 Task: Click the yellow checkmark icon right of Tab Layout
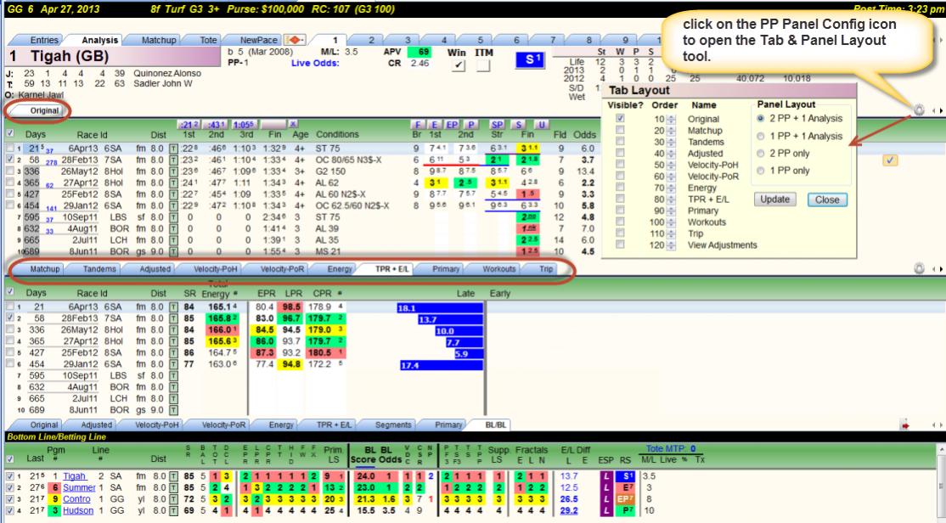[891, 160]
